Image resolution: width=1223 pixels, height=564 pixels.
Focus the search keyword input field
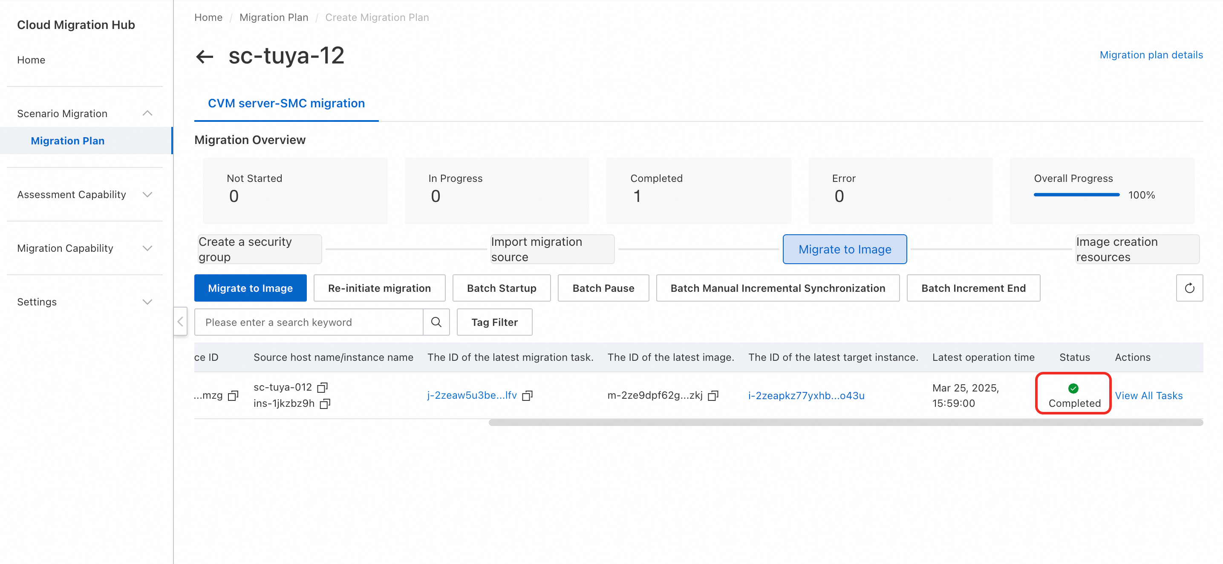(309, 322)
